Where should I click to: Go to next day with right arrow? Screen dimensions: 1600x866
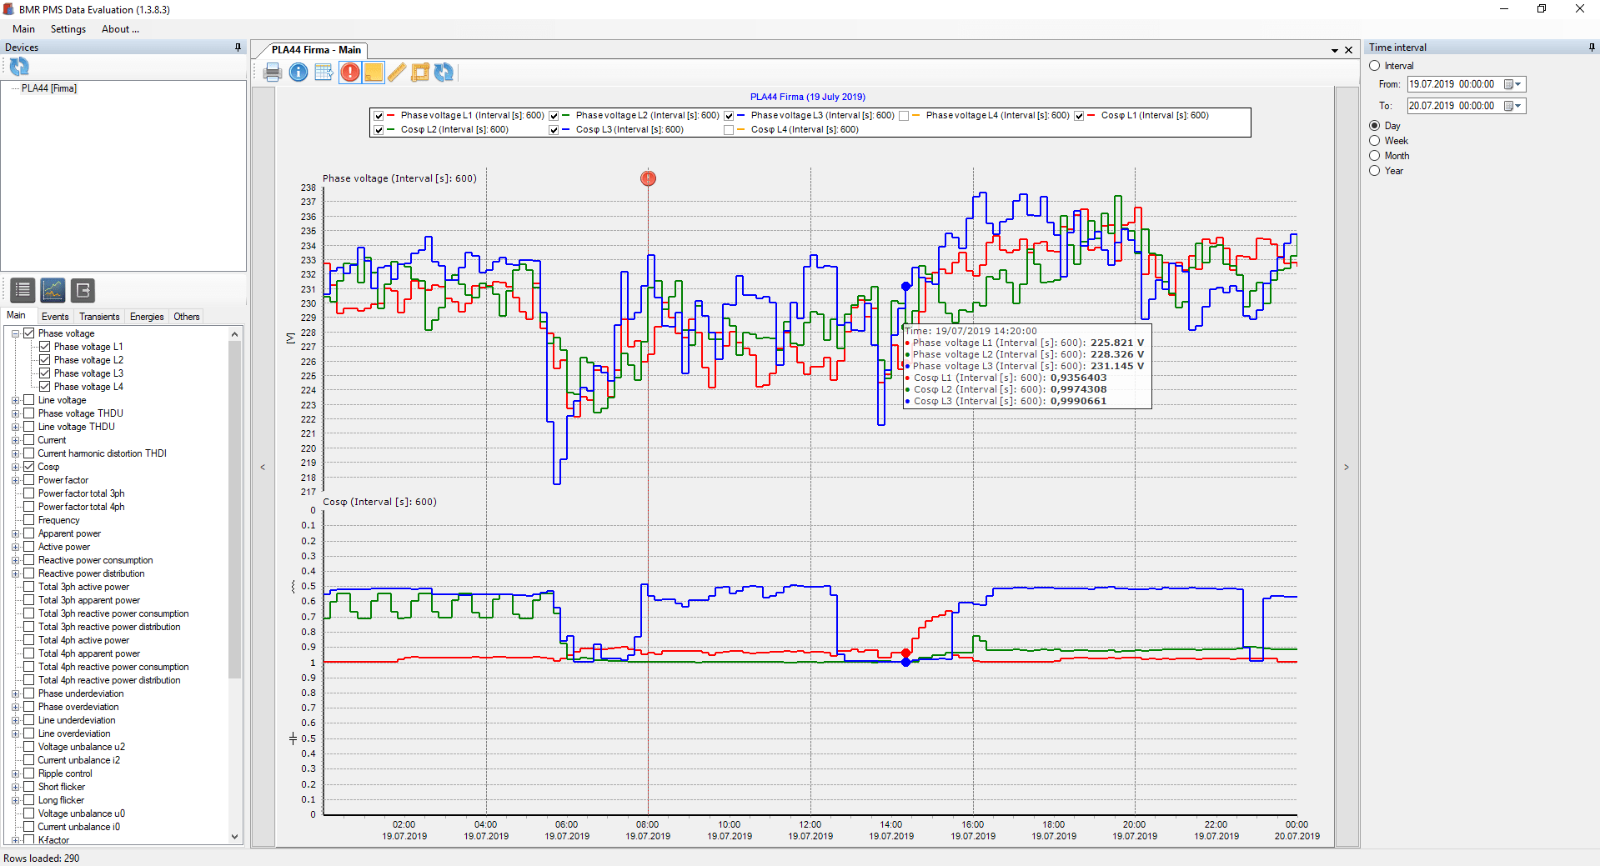1347,468
